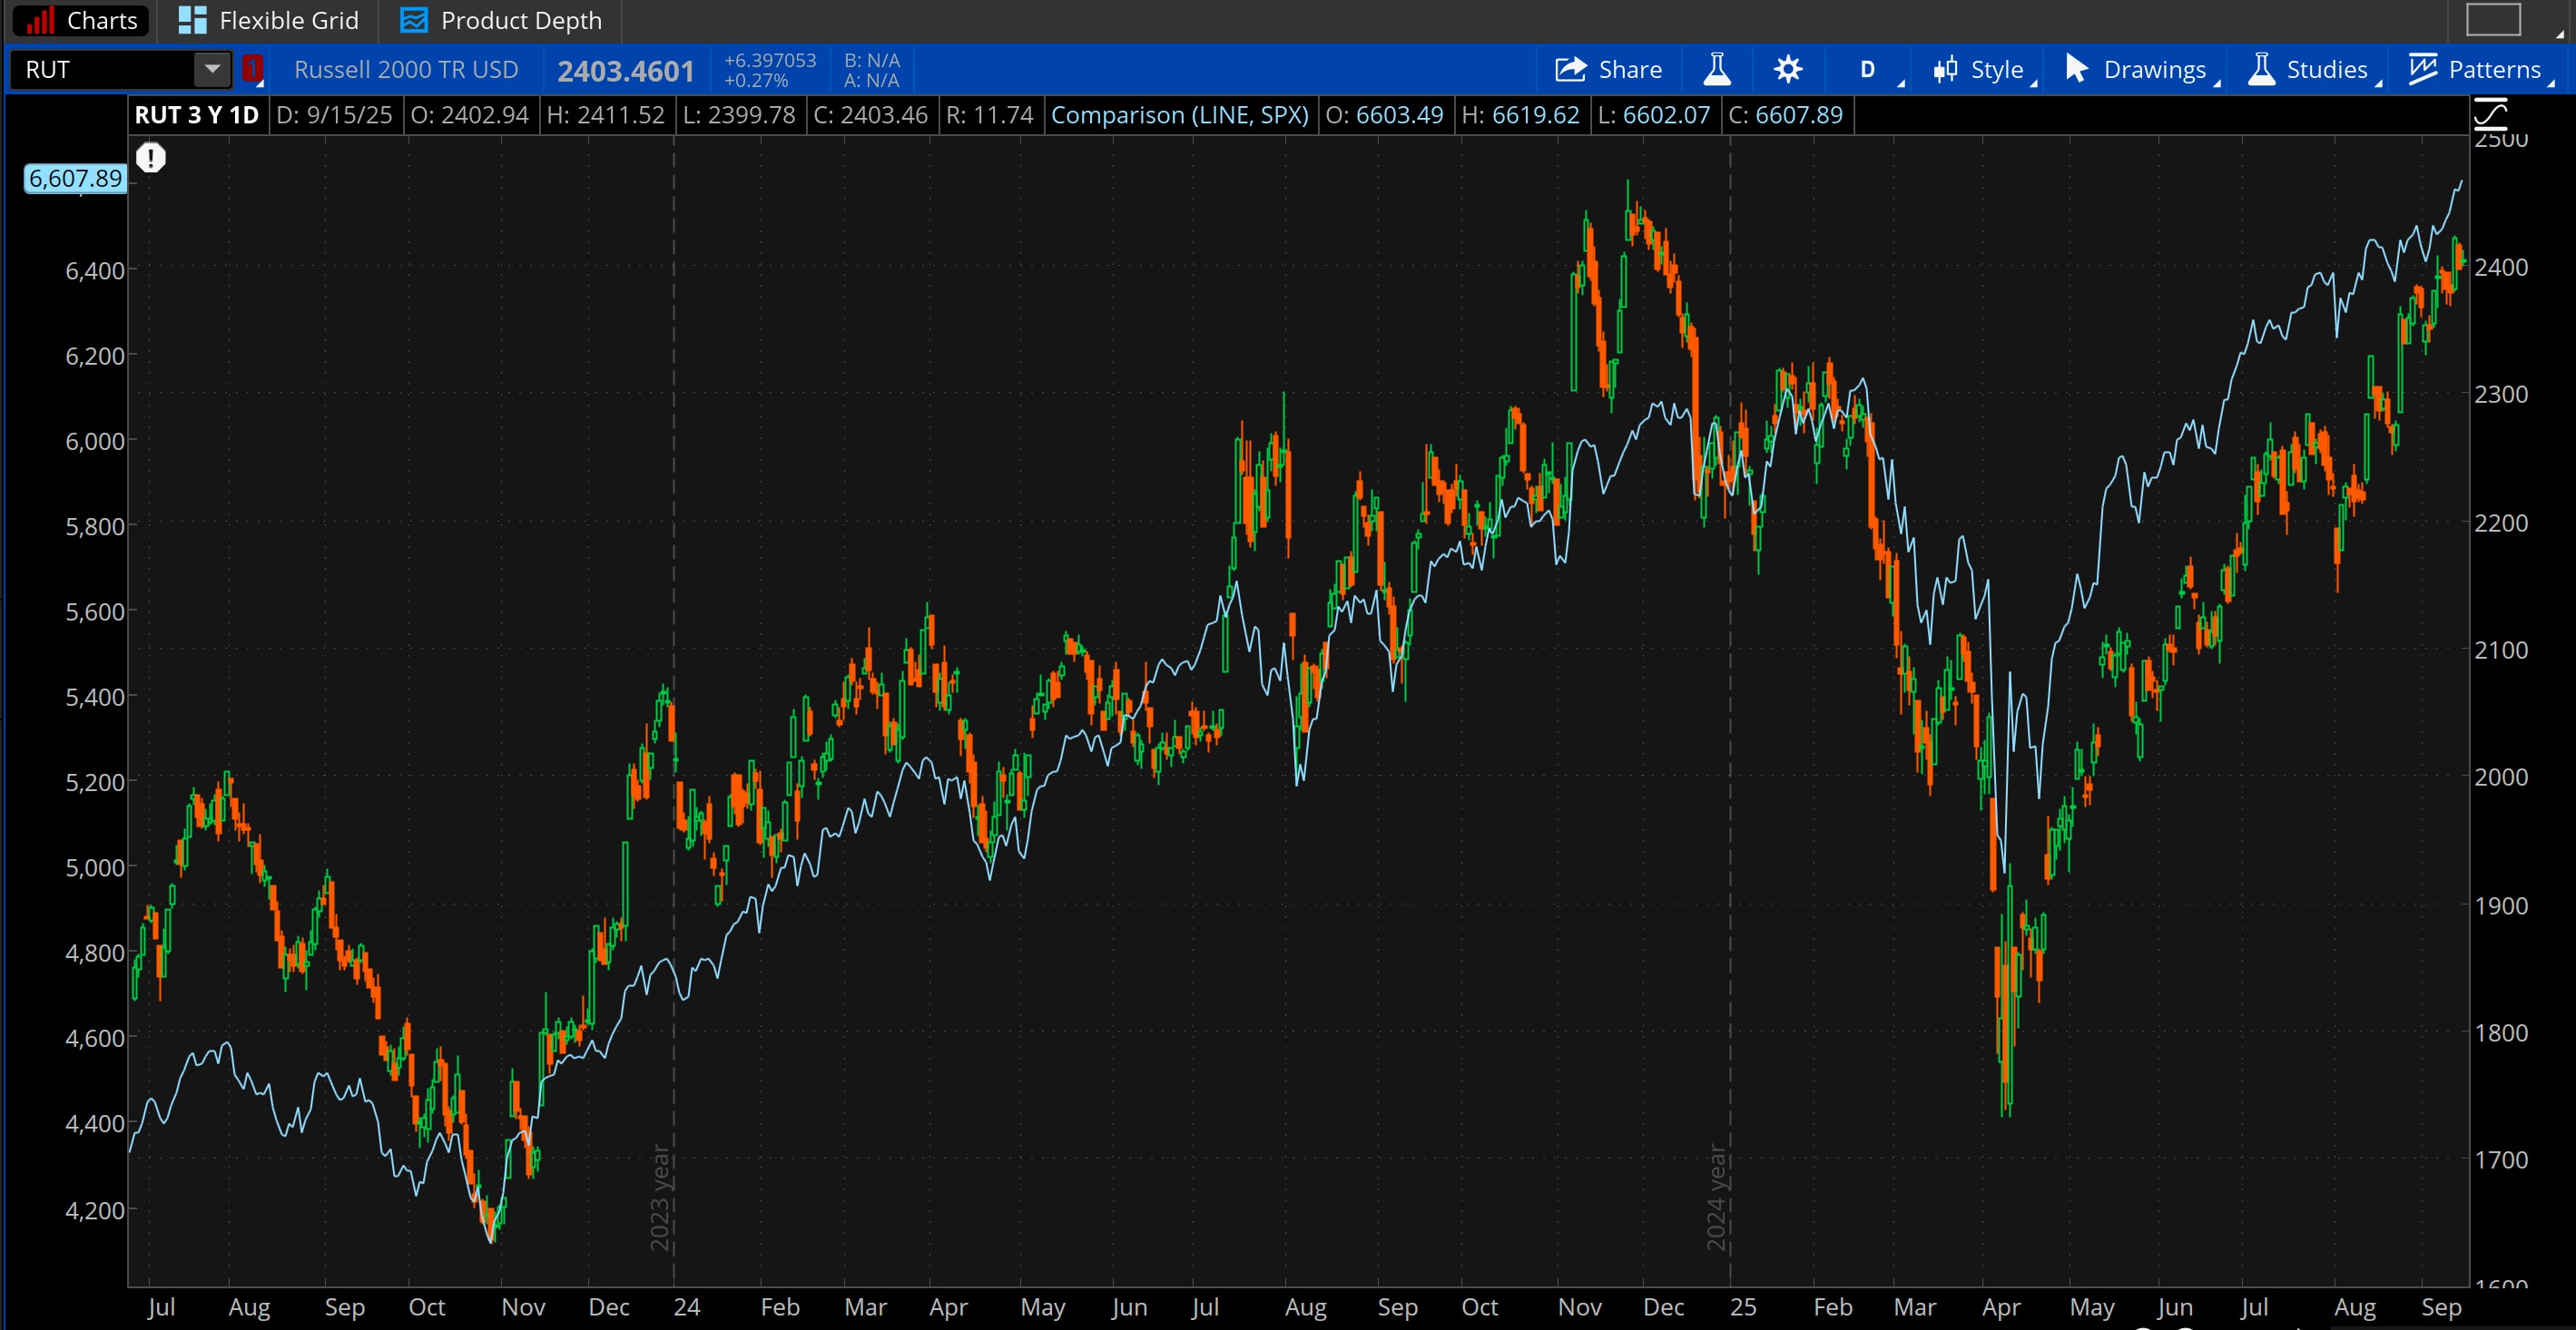Click the 2400 right axis label

pyautogui.click(x=2501, y=267)
